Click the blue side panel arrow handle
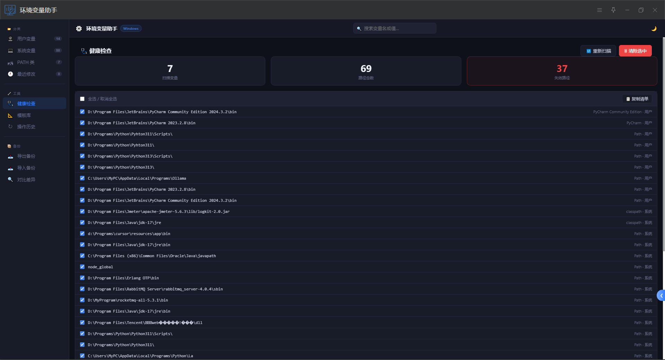 (x=661, y=296)
